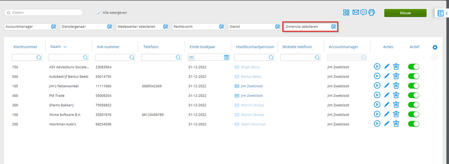This screenshot has height=164, width=449.
Task: Toggle Actief switch for Shems Bakkerij
Action: point(413,105)
